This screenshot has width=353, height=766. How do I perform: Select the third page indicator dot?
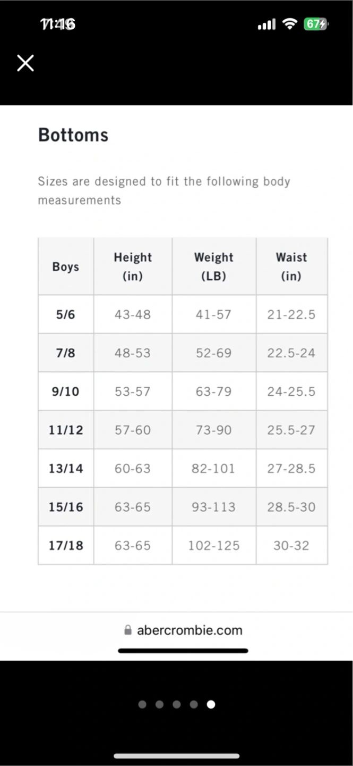coord(177,704)
